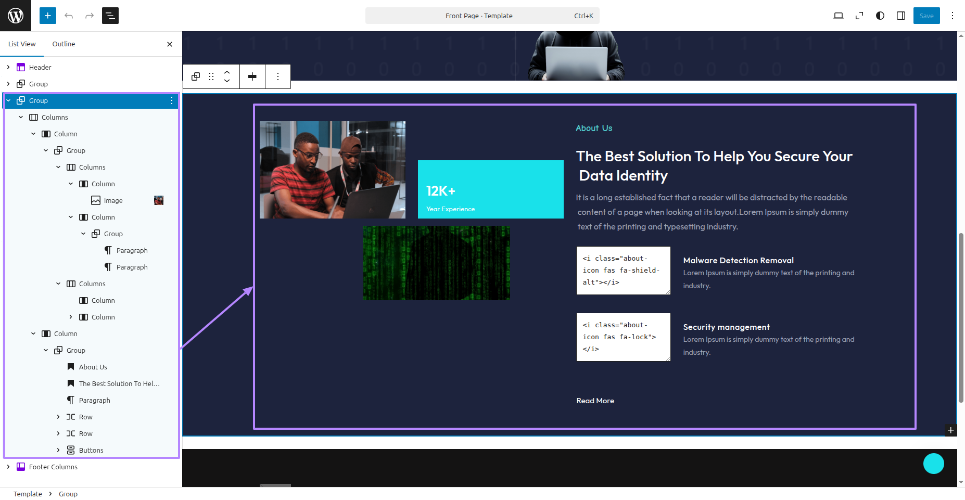The height and width of the screenshot is (500, 965).
Task: Change alignment using block toolbar icon
Action: click(x=252, y=76)
